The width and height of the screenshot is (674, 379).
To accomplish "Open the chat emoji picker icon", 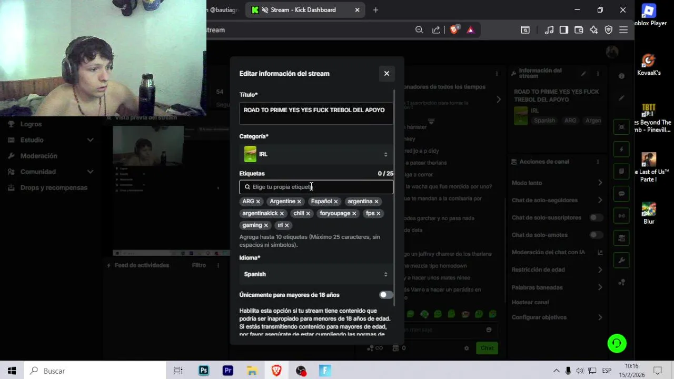I will pyautogui.click(x=489, y=330).
